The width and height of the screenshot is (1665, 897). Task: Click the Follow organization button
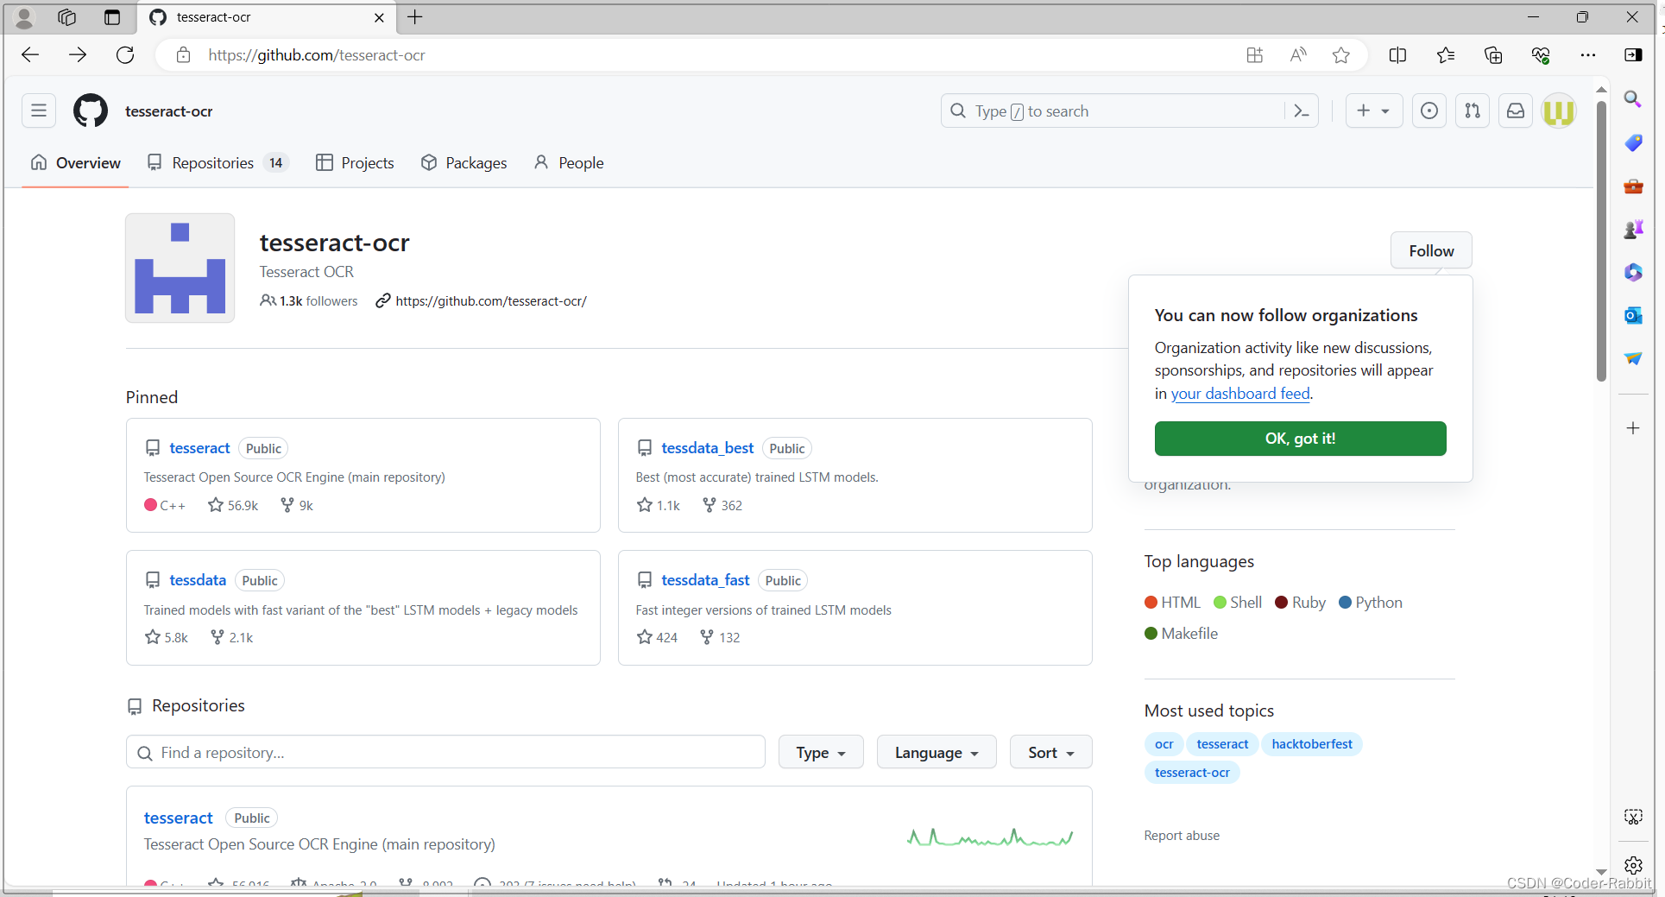pos(1431,250)
